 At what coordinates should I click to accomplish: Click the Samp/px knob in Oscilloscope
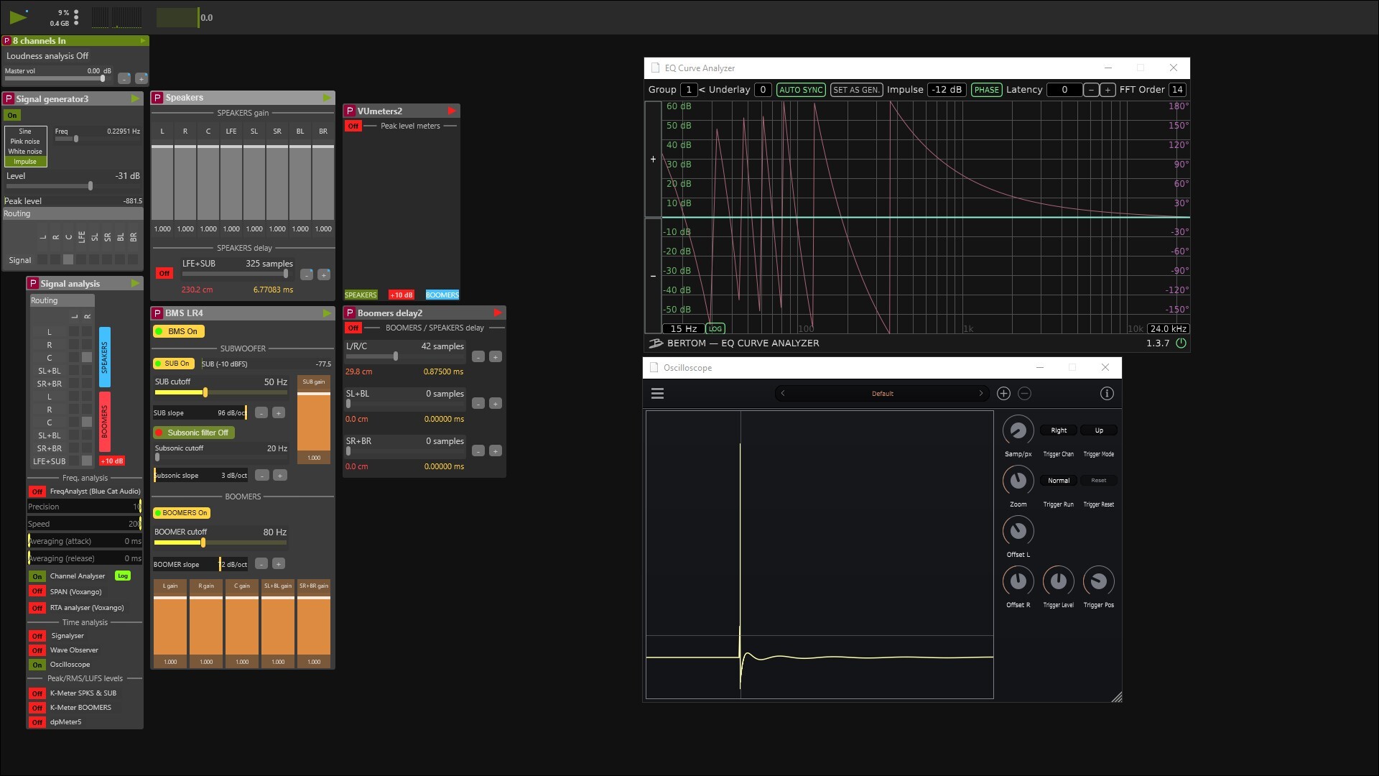pos(1018,430)
